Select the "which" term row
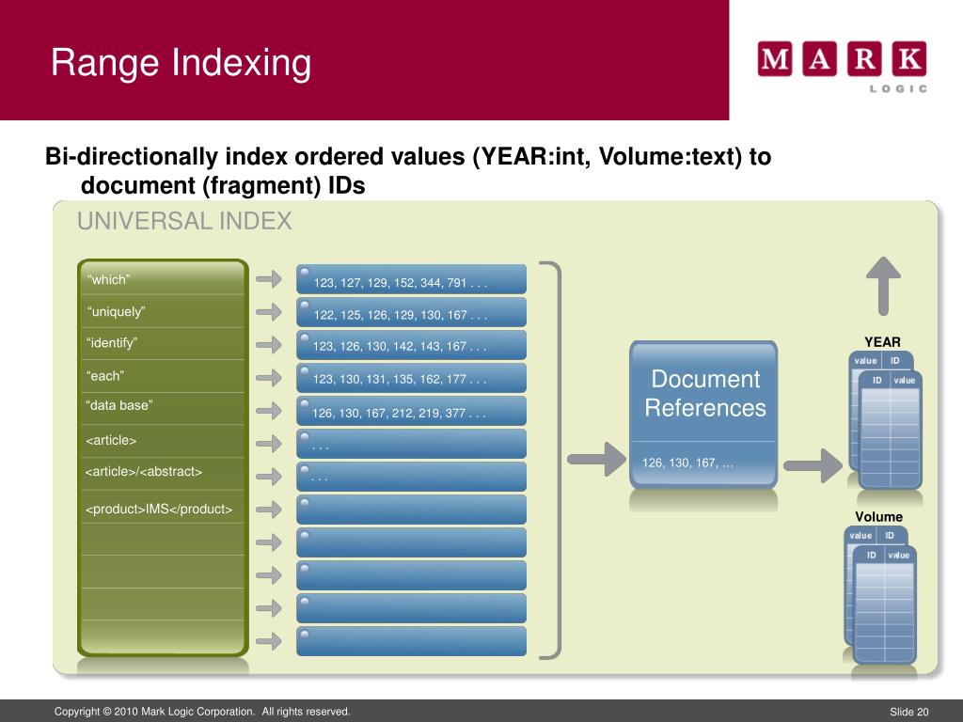The height and width of the screenshot is (722, 963). [x=163, y=279]
